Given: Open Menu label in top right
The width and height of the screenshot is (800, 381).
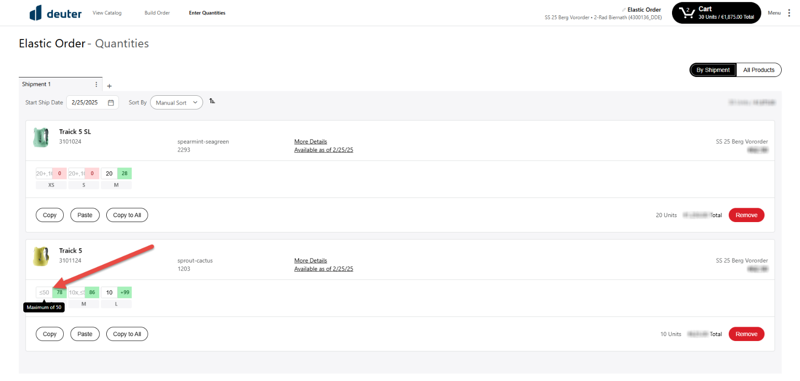Looking at the screenshot, I should coord(774,13).
